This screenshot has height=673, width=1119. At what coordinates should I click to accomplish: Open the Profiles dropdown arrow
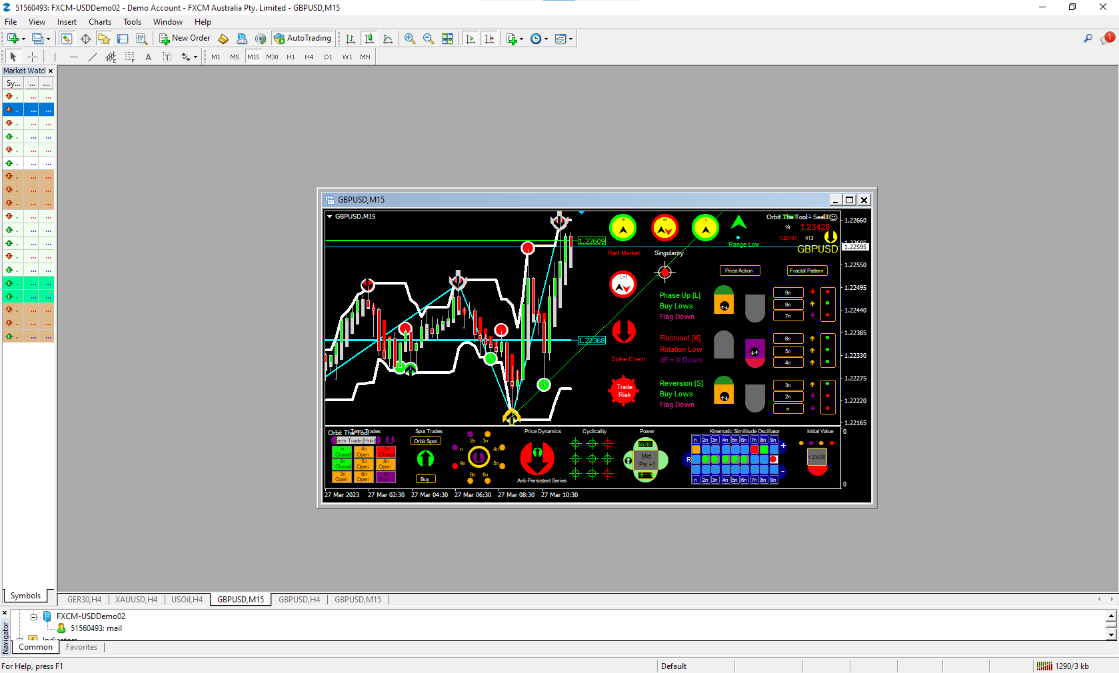click(48, 39)
